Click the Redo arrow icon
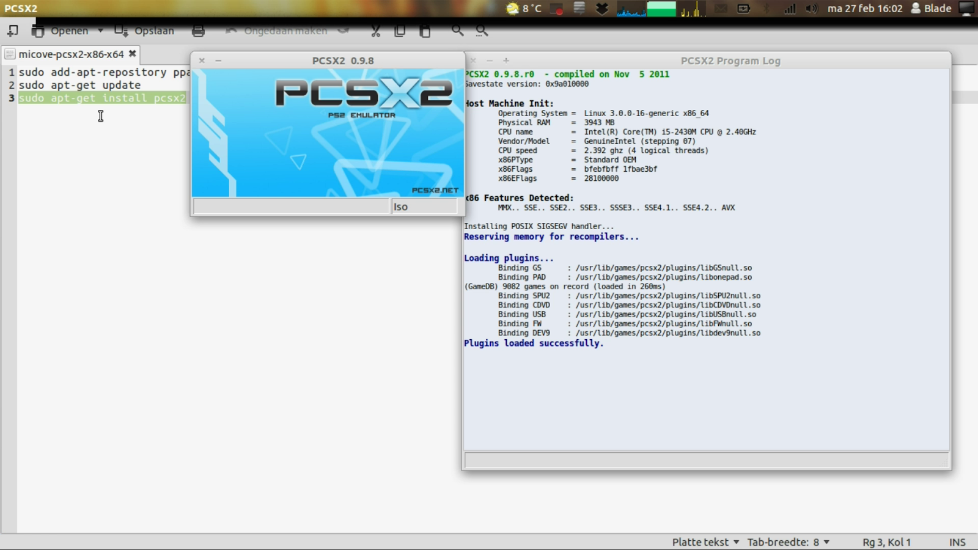Screen dimensions: 978x550 [x=343, y=30]
